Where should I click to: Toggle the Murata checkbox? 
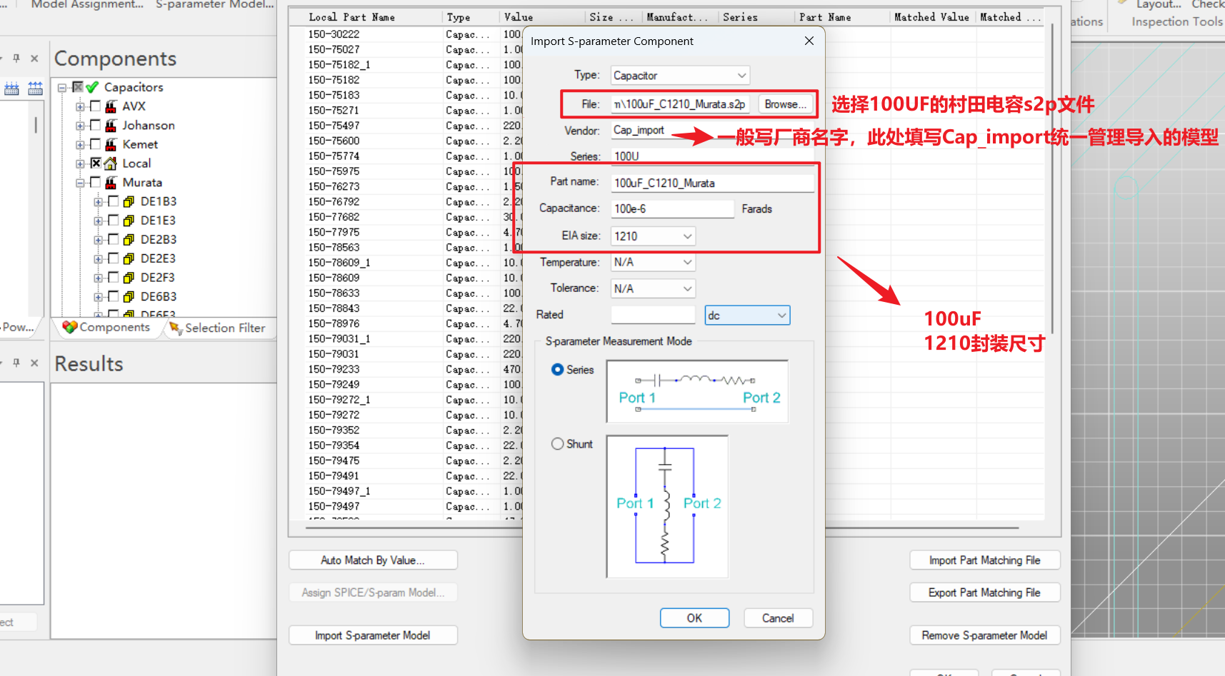tap(95, 182)
